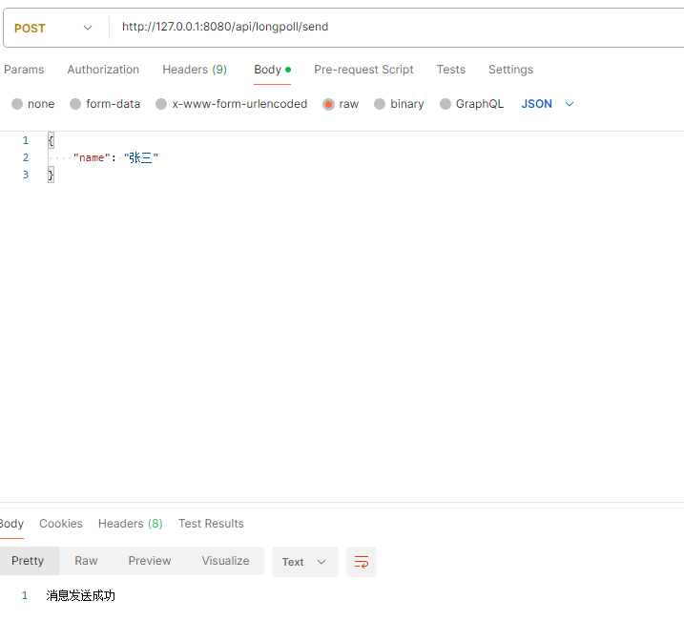
Task: Select the GraphQL body option
Action: coord(471,104)
